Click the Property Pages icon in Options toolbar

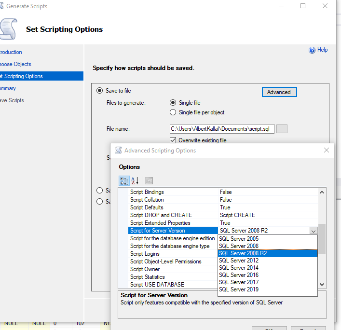pos(149,181)
